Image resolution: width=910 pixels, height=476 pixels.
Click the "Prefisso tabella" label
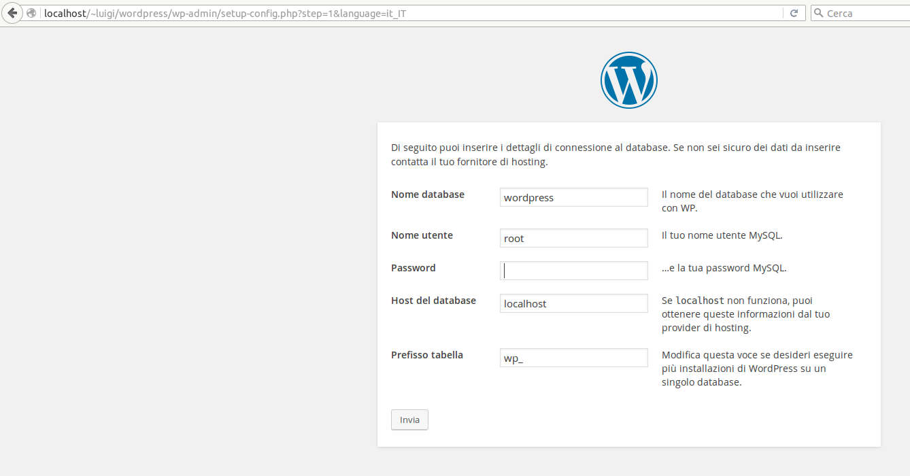coord(427,355)
